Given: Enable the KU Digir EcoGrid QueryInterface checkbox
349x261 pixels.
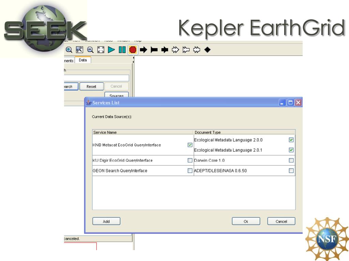Looking at the screenshot, I should pyautogui.click(x=190, y=160).
